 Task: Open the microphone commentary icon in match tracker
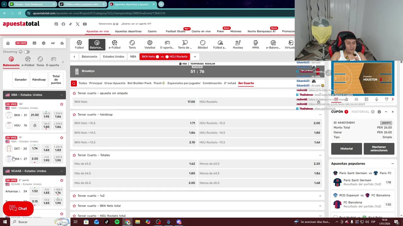[x=376, y=99]
